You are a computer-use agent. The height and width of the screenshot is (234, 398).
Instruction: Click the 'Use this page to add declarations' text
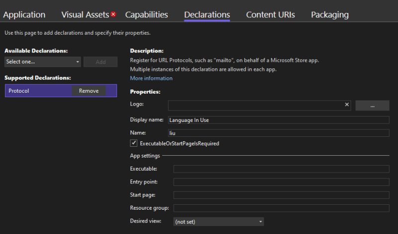78,33
